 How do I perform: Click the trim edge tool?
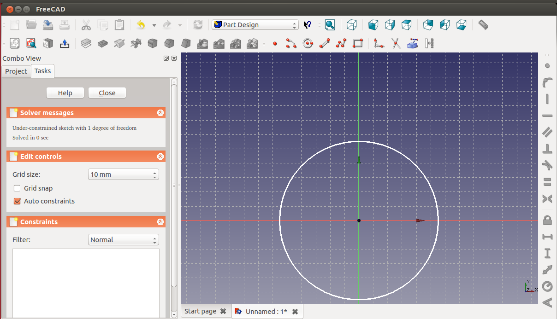click(396, 43)
